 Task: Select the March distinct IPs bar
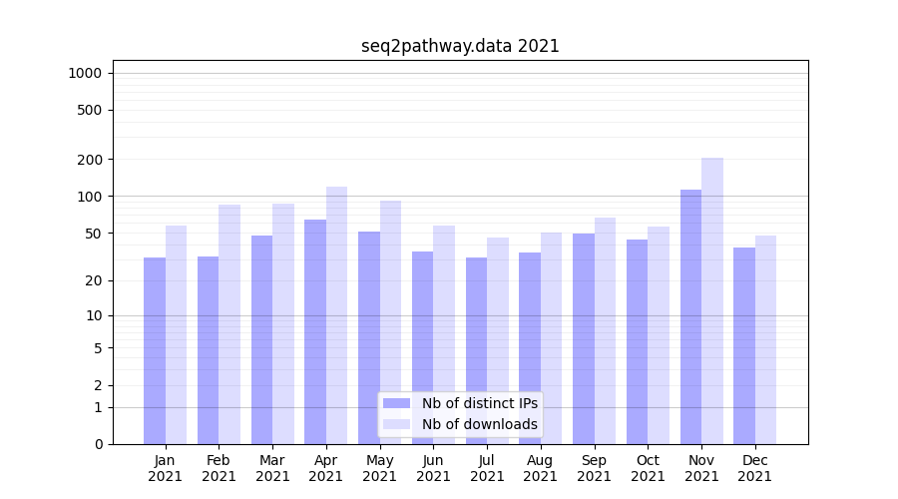pos(261,339)
